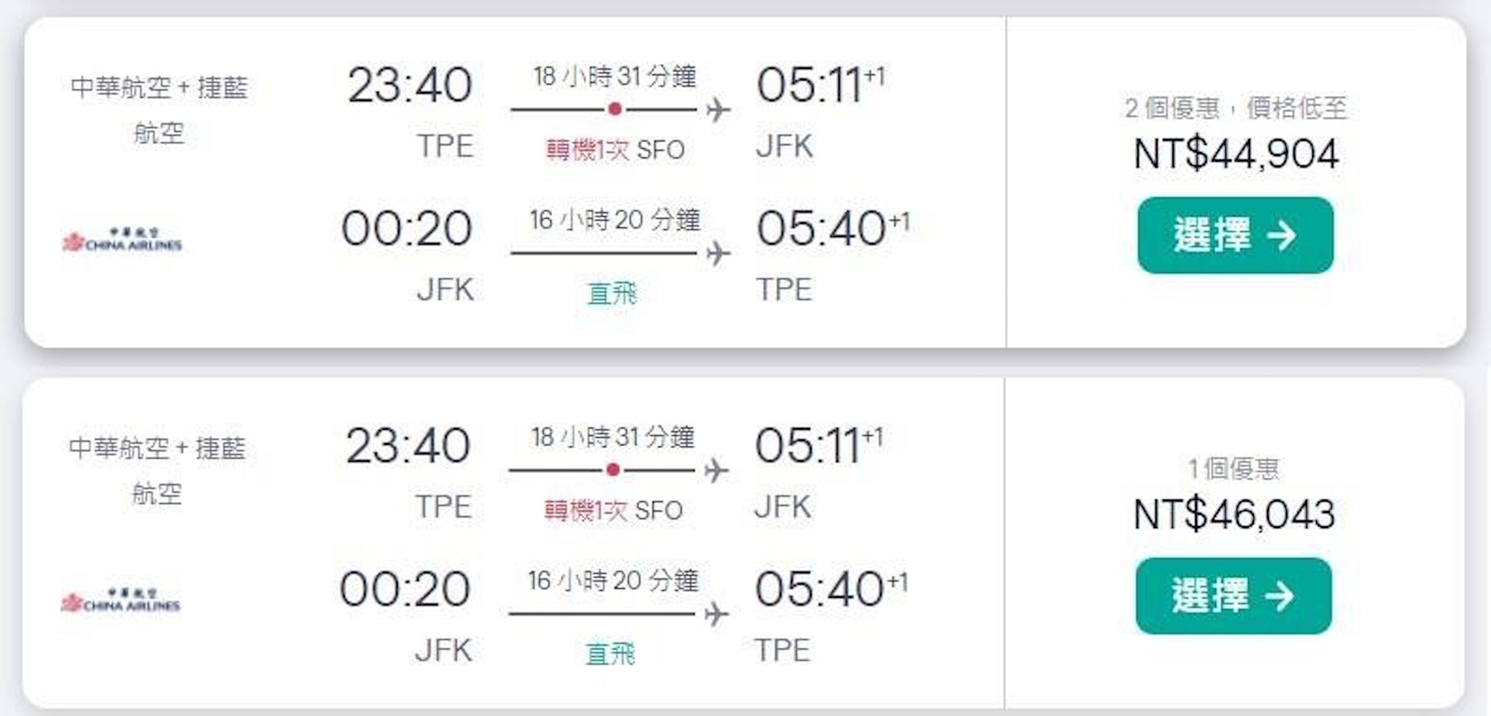This screenshot has height=716, width=1491.
Task: Click the airplane icon on first TPE–JFK leg
Action: (x=719, y=109)
